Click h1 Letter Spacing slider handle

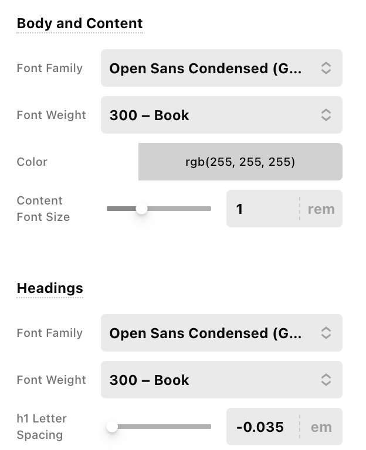(x=112, y=427)
